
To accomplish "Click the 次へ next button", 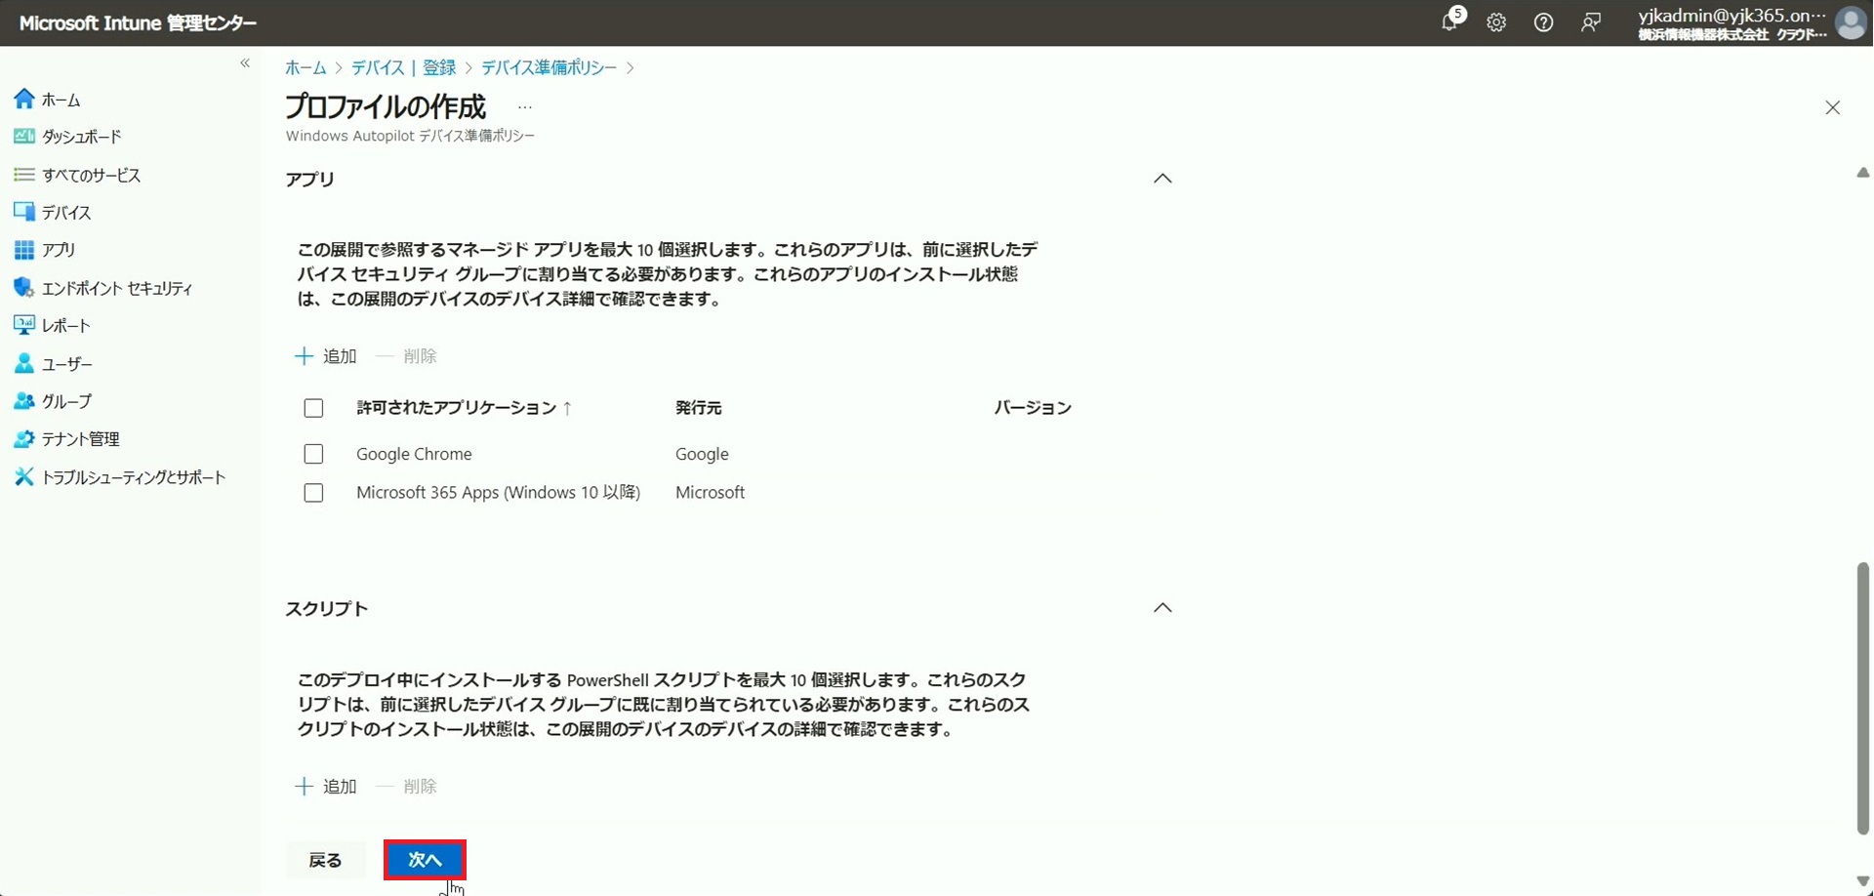I will tap(425, 860).
